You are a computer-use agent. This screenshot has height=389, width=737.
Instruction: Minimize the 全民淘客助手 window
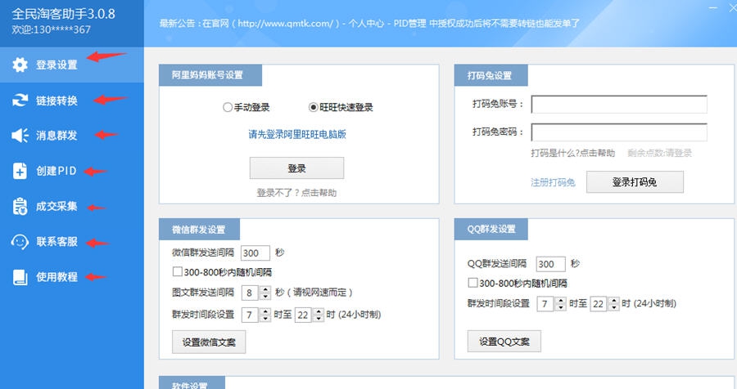tap(713, 8)
